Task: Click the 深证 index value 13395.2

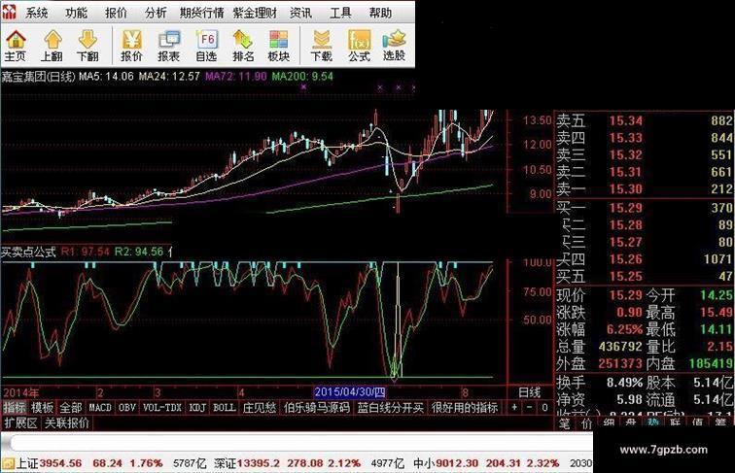Action: tap(259, 463)
